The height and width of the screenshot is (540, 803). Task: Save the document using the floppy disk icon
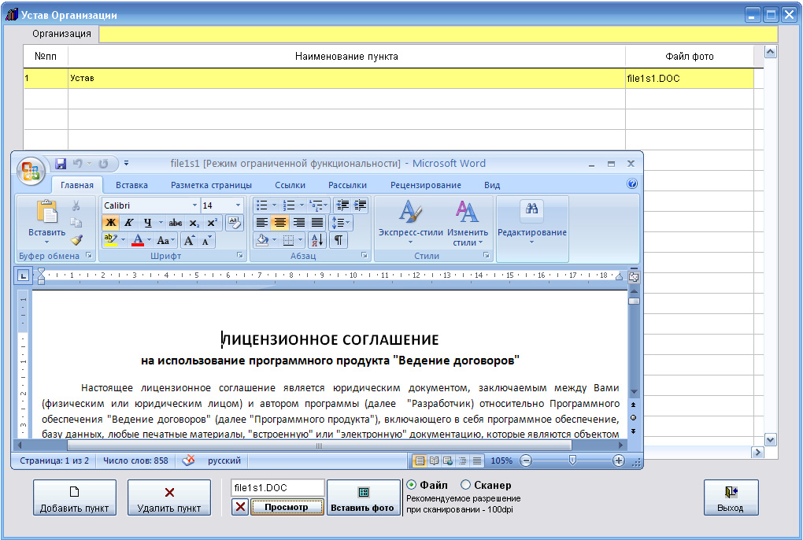click(x=61, y=164)
